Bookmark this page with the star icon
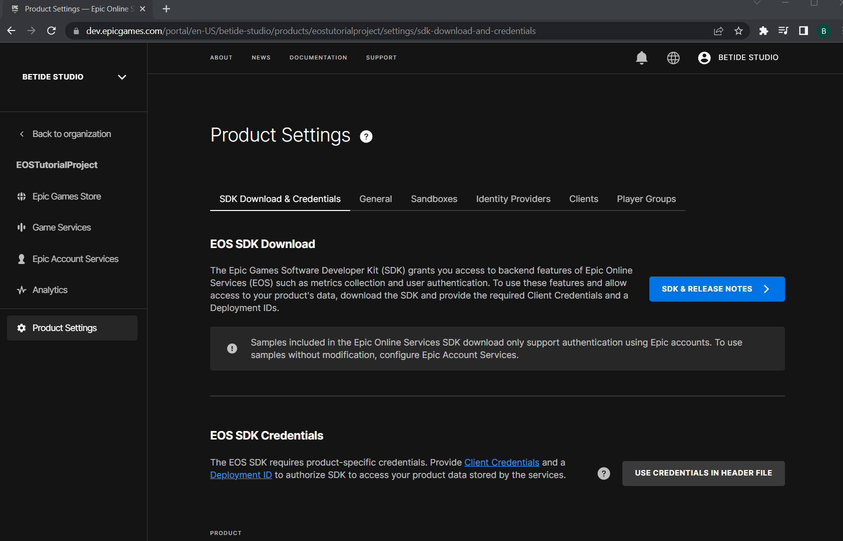Image resolution: width=843 pixels, height=541 pixels. coord(738,31)
